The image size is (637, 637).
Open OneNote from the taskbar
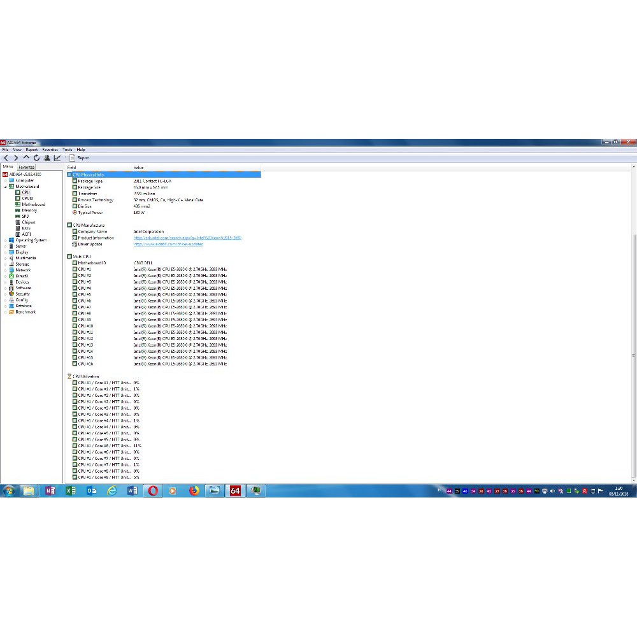(x=50, y=490)
